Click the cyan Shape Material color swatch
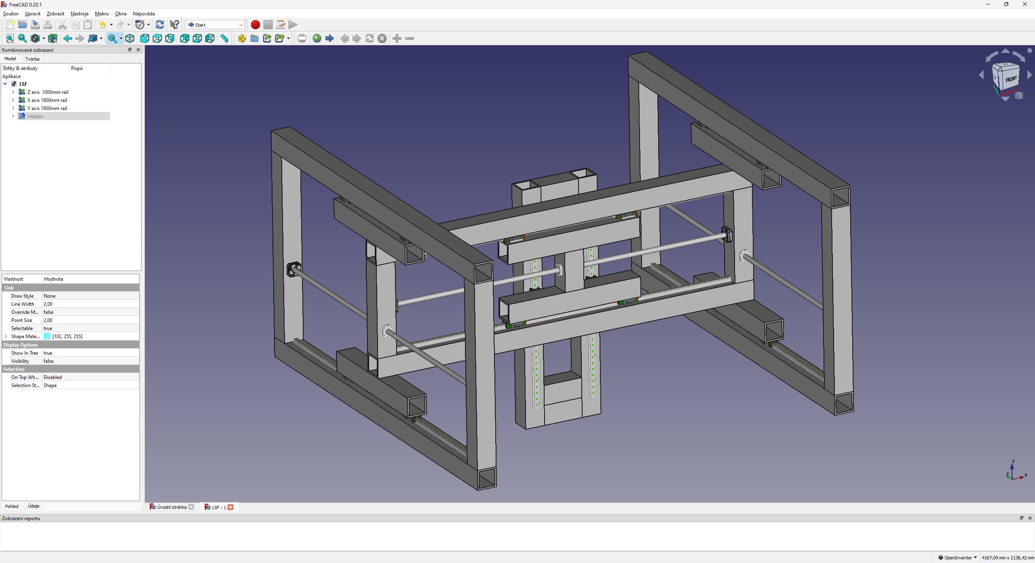This screenshot has width=1035, height=563. 47,337
